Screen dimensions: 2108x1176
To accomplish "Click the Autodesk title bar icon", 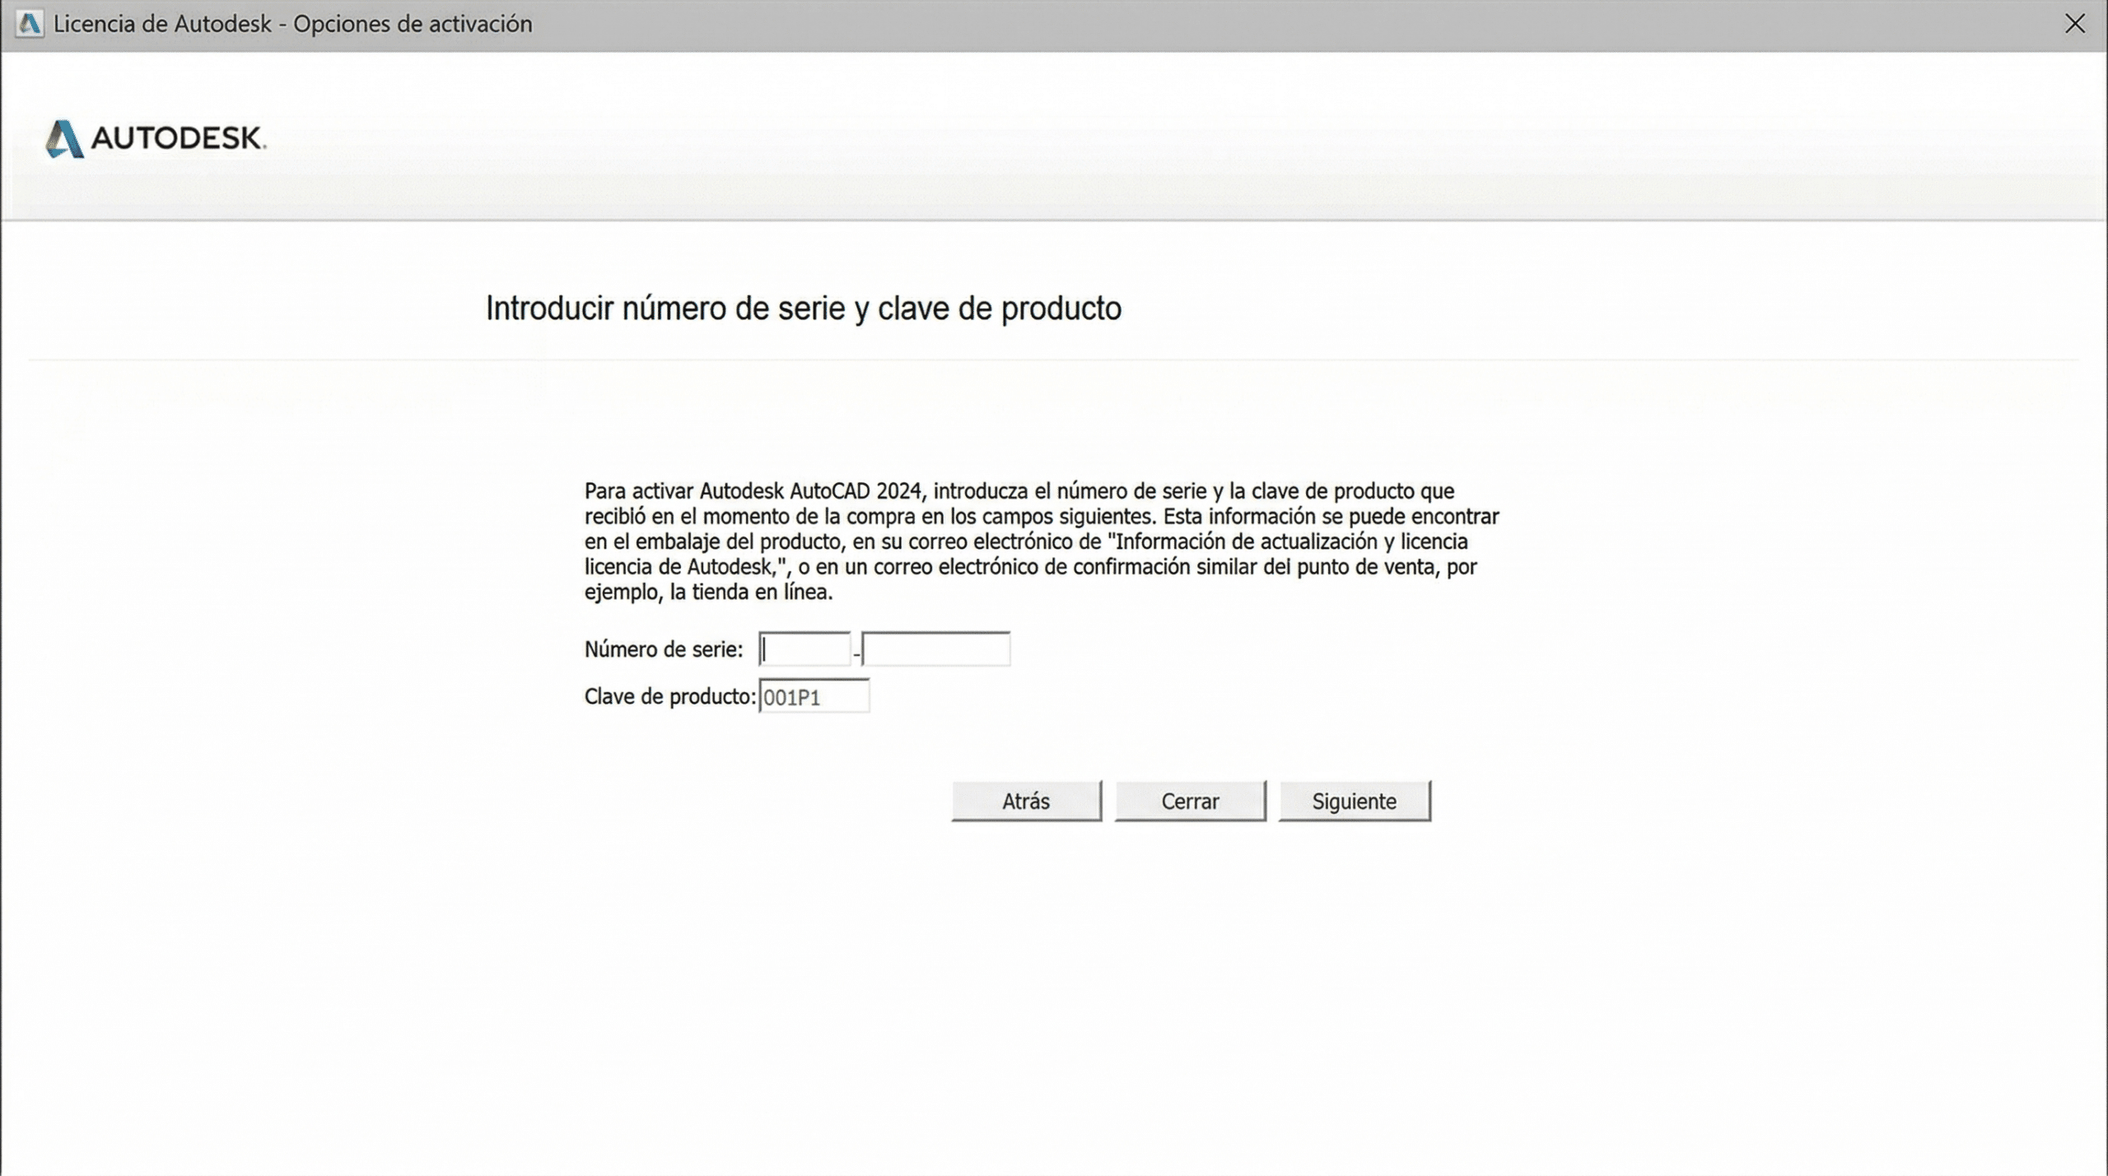I will [x=29, y=24].
